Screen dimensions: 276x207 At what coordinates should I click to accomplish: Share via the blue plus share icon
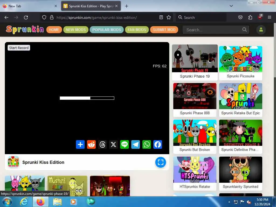[80, 144]
